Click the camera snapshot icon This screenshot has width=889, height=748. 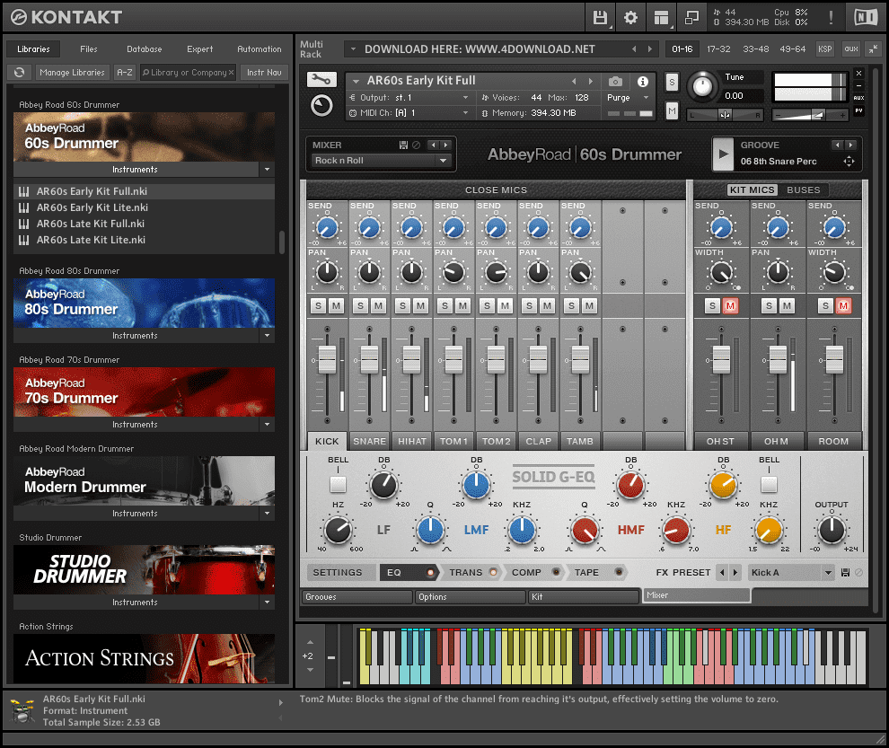(615, 81)
